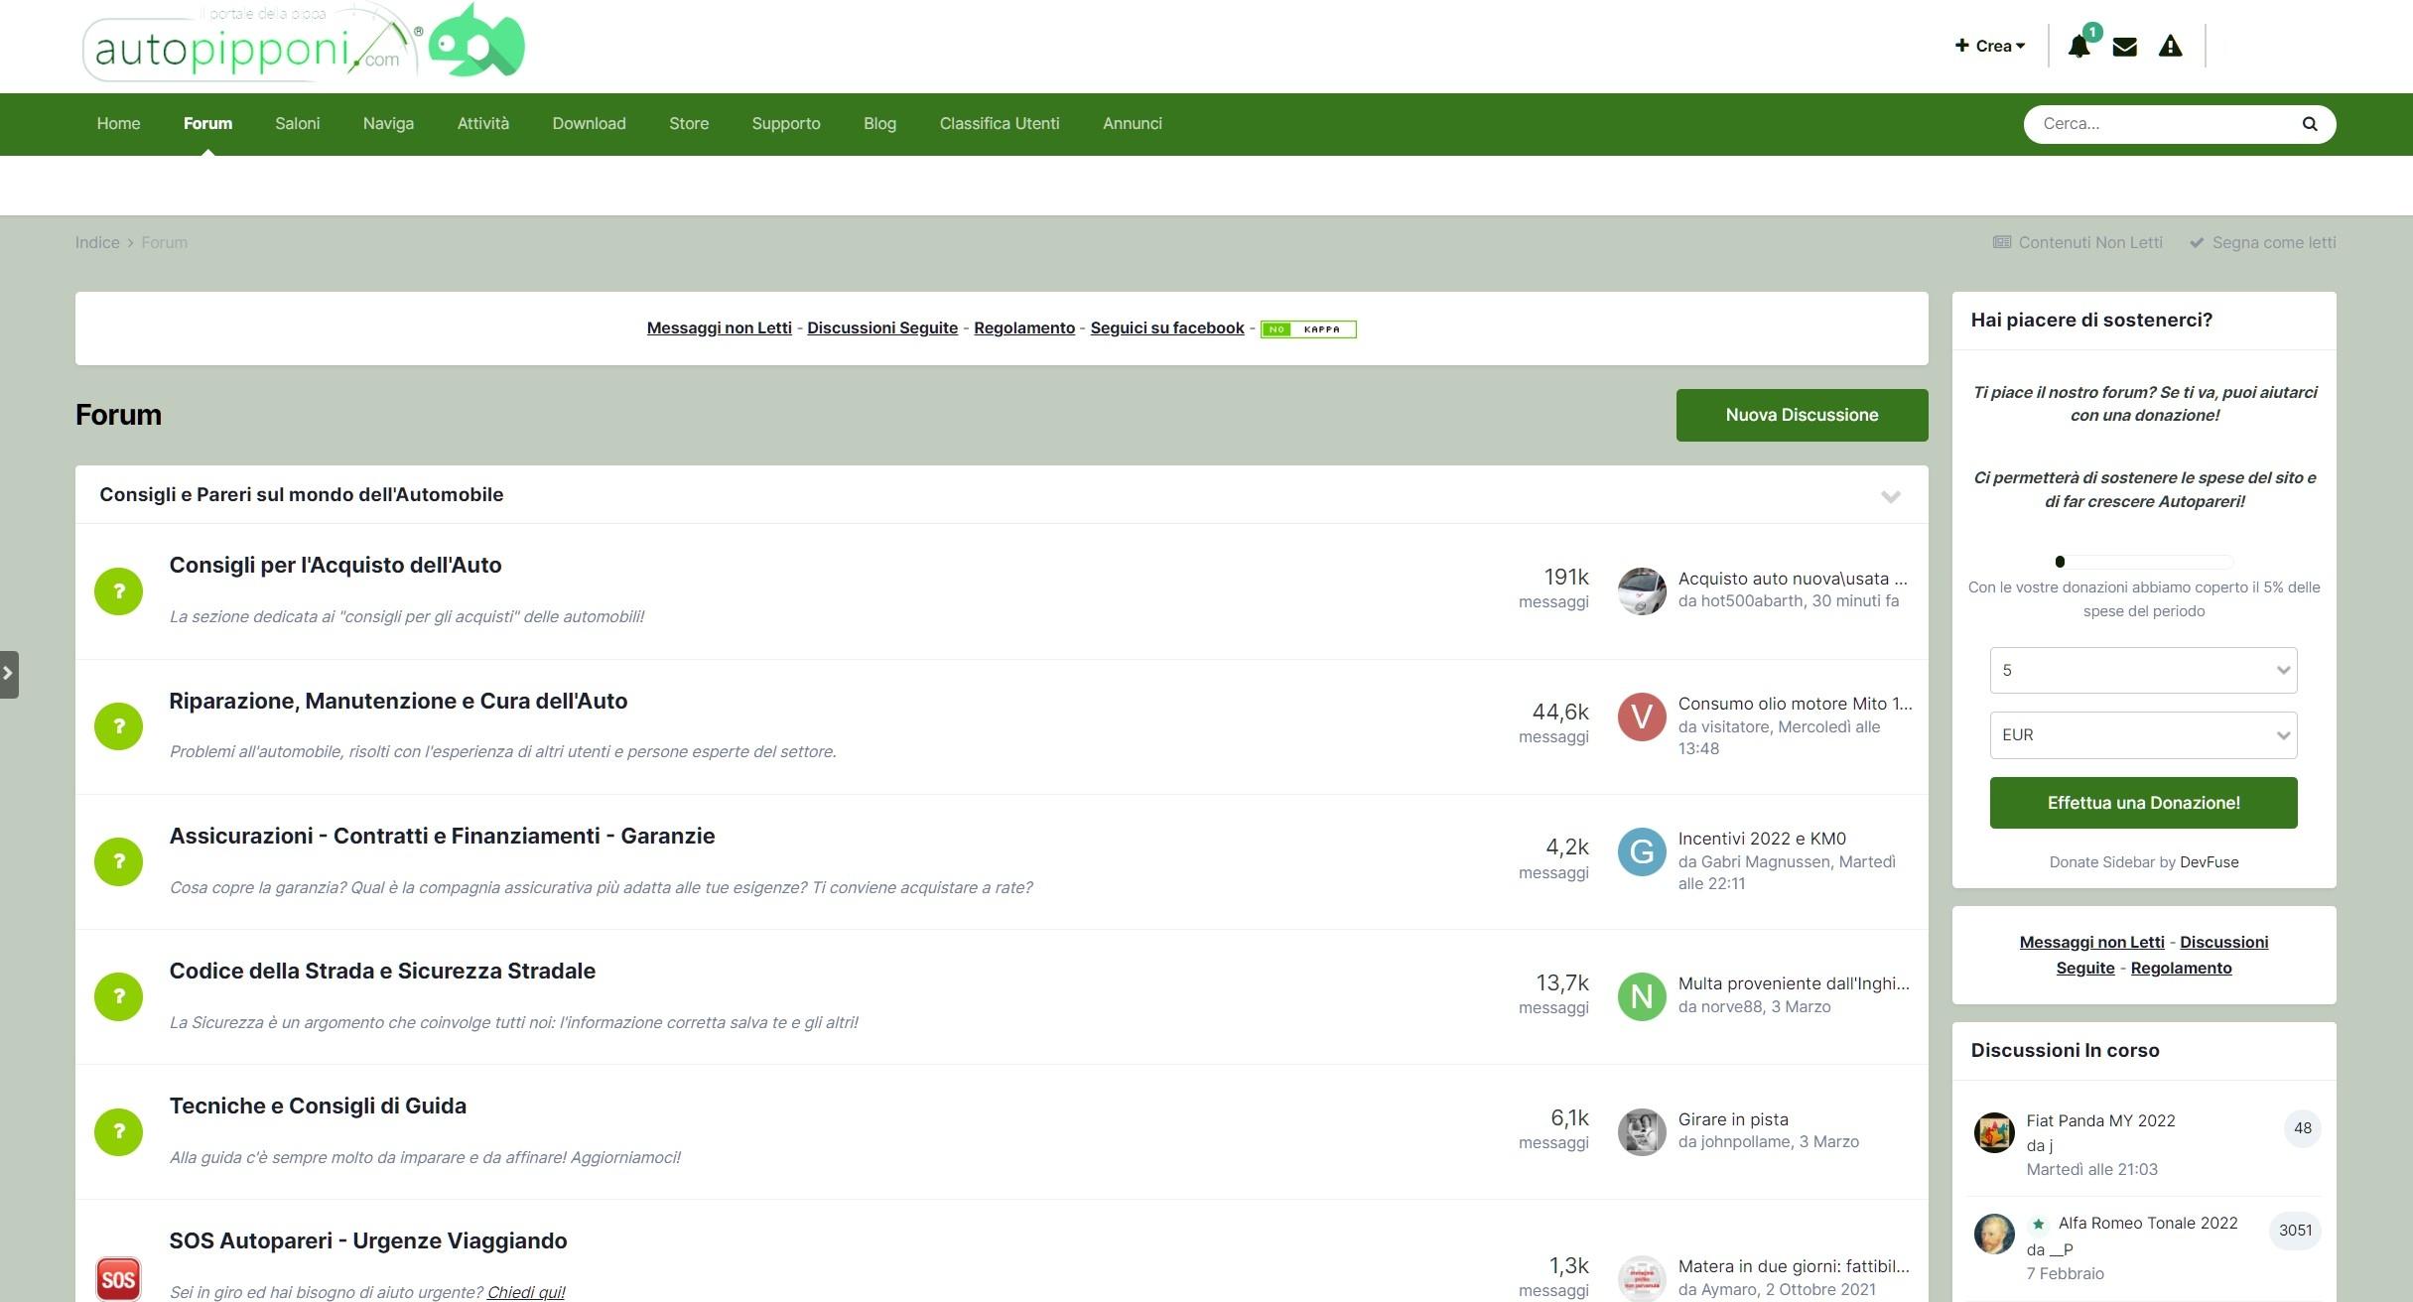Open the messages envelope icon
The image size is (2413, 1302).
tap(2124, 47)
